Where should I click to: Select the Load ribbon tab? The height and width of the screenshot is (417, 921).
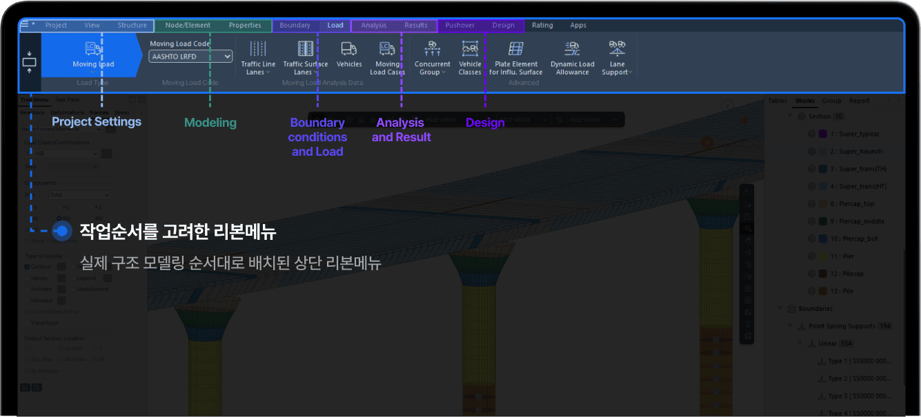point(335,26)
